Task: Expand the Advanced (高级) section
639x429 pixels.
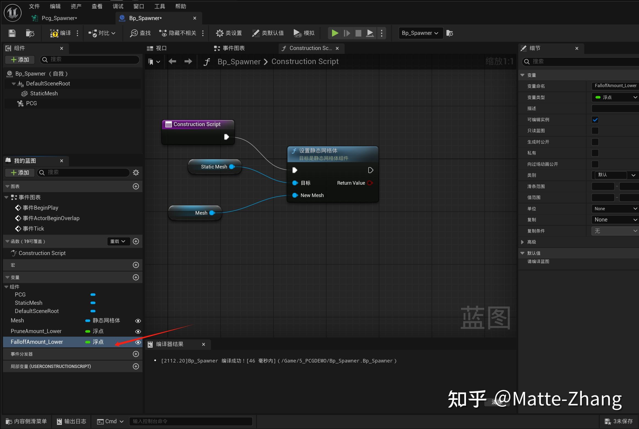Action: pos(522,242)
